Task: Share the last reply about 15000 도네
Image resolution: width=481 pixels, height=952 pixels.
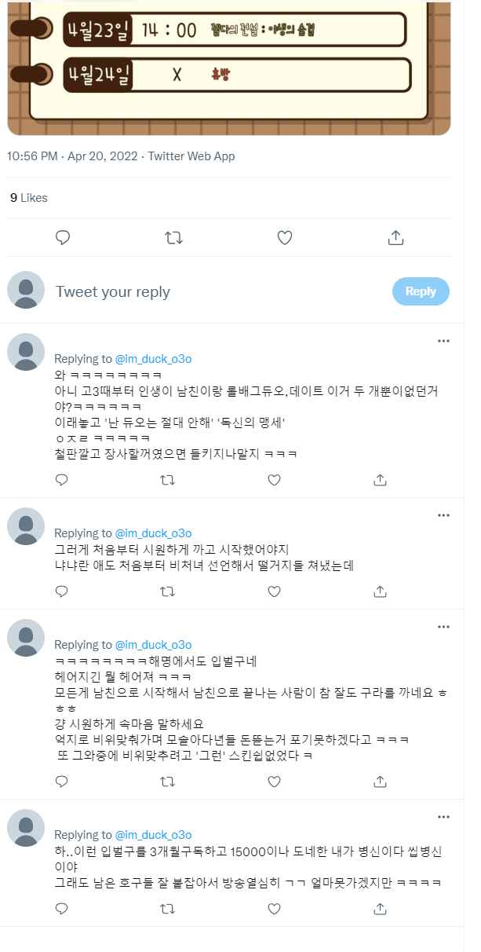Action: [x=380, y=909]
